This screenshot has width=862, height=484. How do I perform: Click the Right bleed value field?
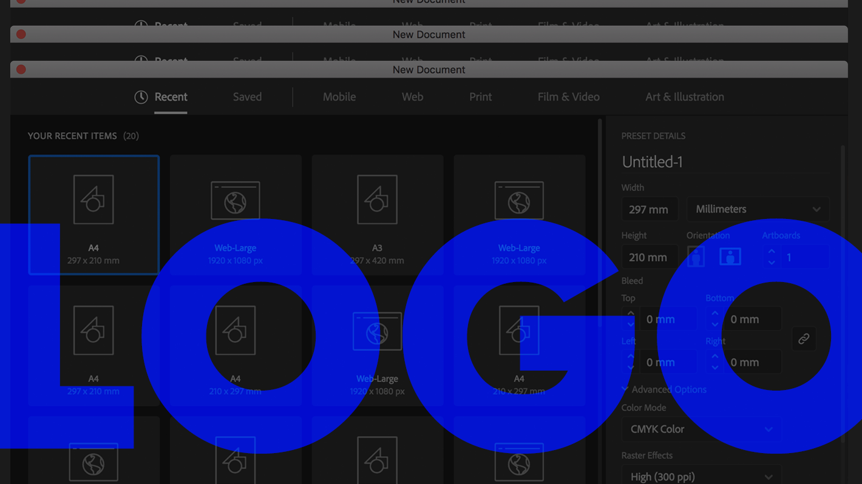point(753,362)
